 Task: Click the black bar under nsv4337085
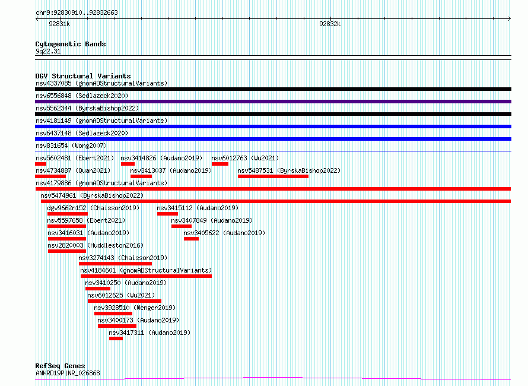[x=273, y=89]
